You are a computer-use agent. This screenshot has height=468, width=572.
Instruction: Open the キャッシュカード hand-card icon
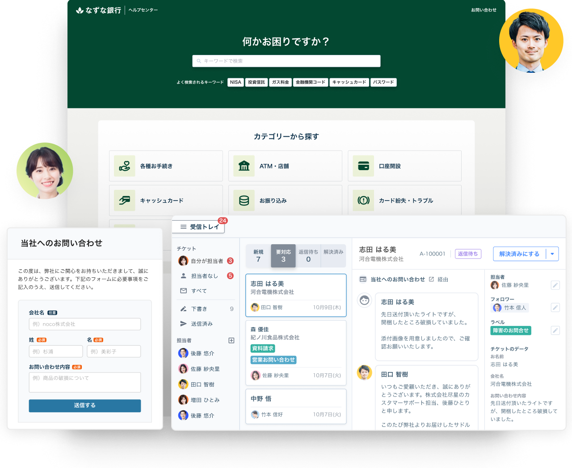tap(125, 201)
